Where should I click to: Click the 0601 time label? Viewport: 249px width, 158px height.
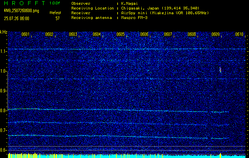(26, 34)
